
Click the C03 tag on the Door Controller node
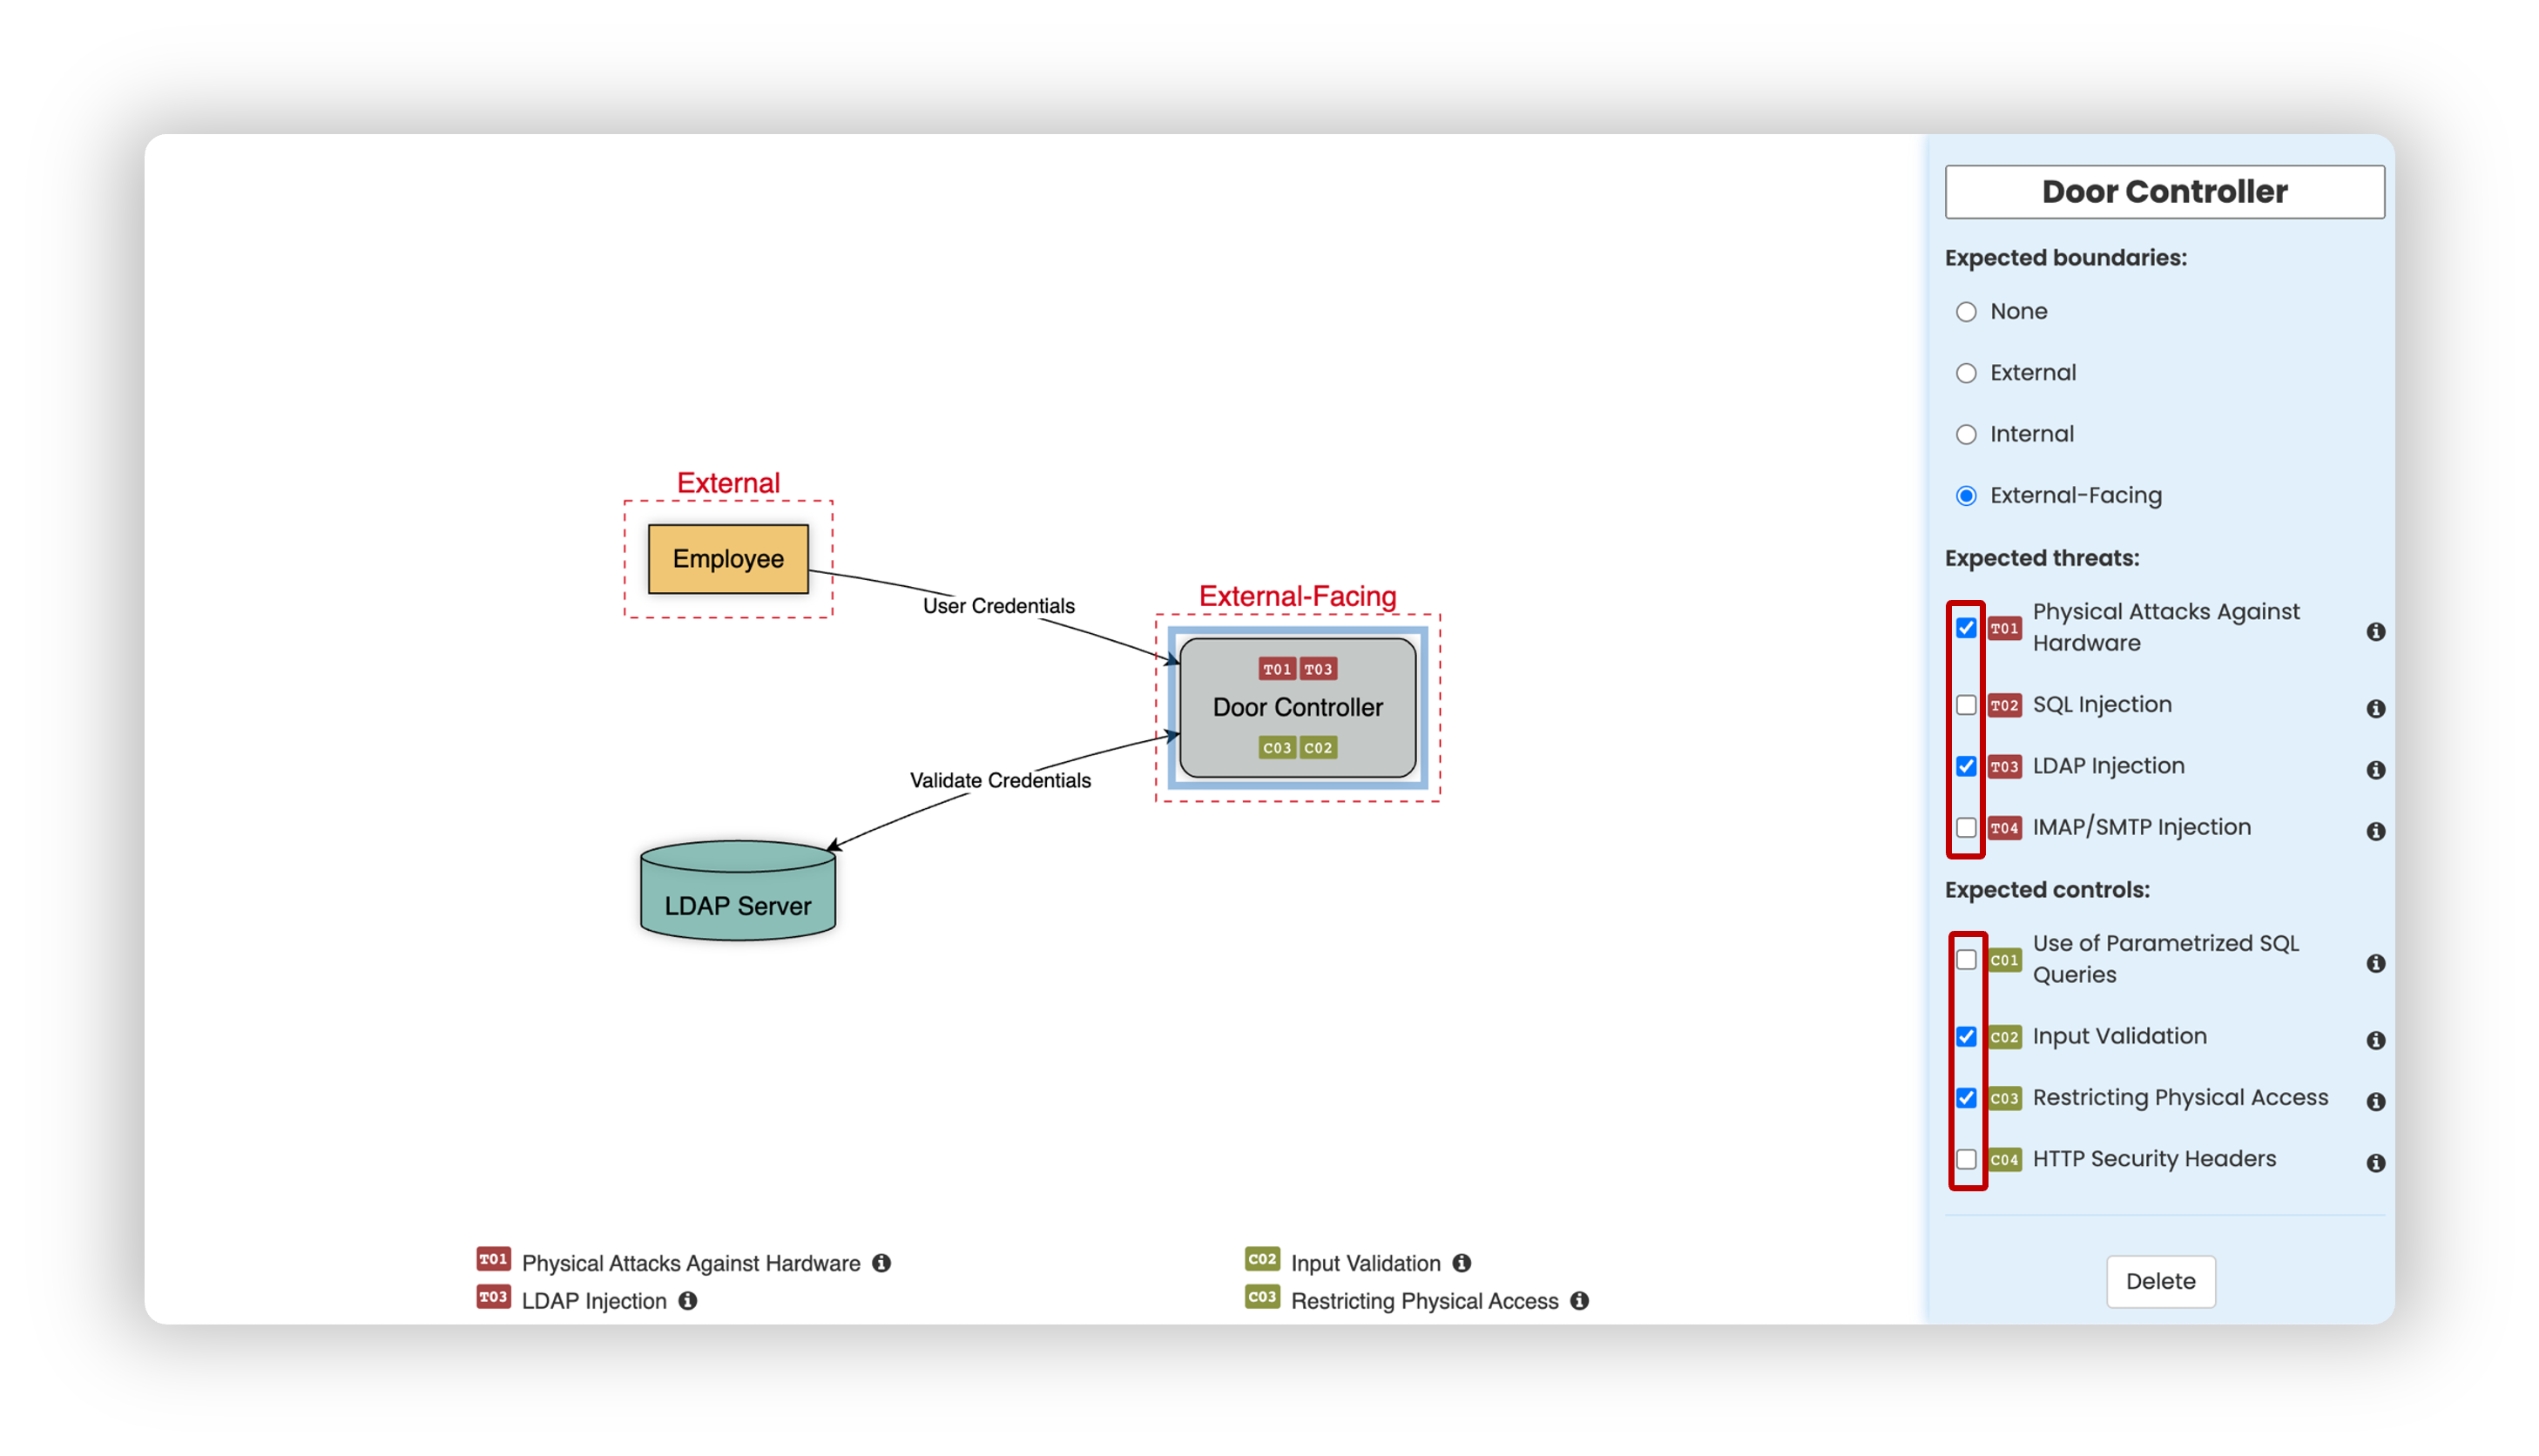(x=1277, y=748)
